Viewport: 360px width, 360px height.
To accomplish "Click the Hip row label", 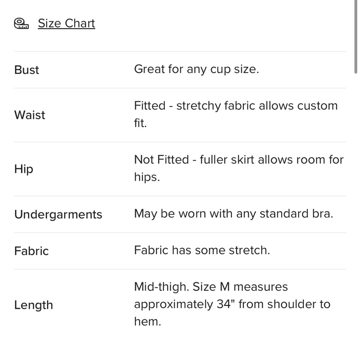I will [24, 169].
